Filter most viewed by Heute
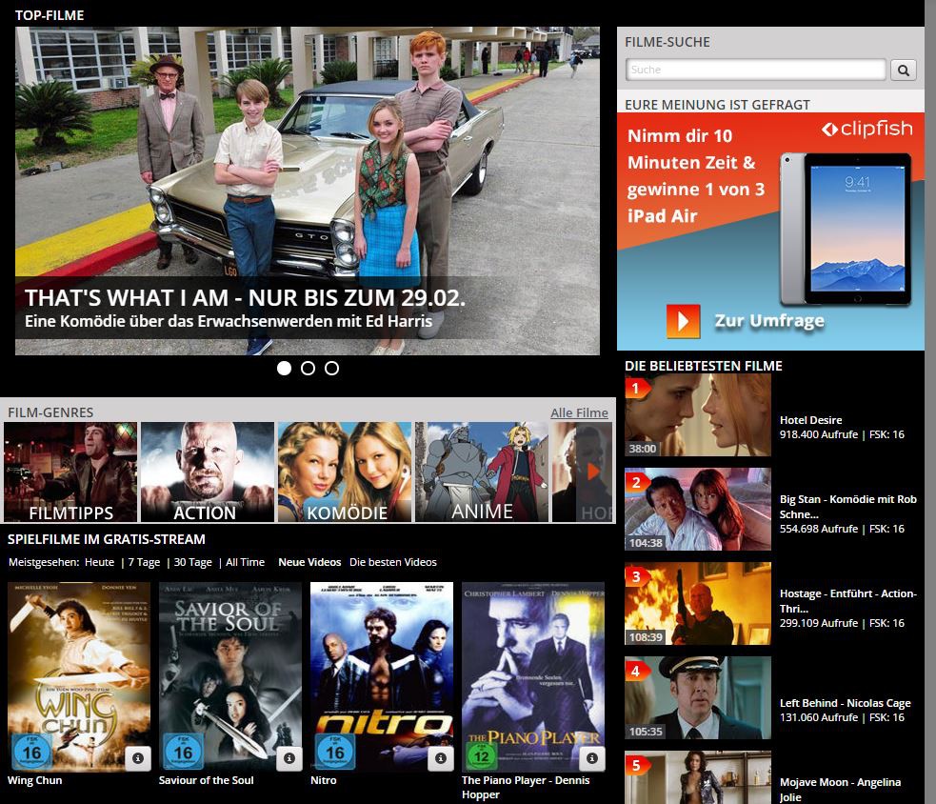The width and height of the screenshot is (936, 804). point(99,562)
